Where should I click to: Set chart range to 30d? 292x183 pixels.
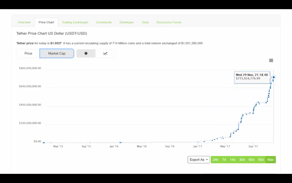[242, 160]
